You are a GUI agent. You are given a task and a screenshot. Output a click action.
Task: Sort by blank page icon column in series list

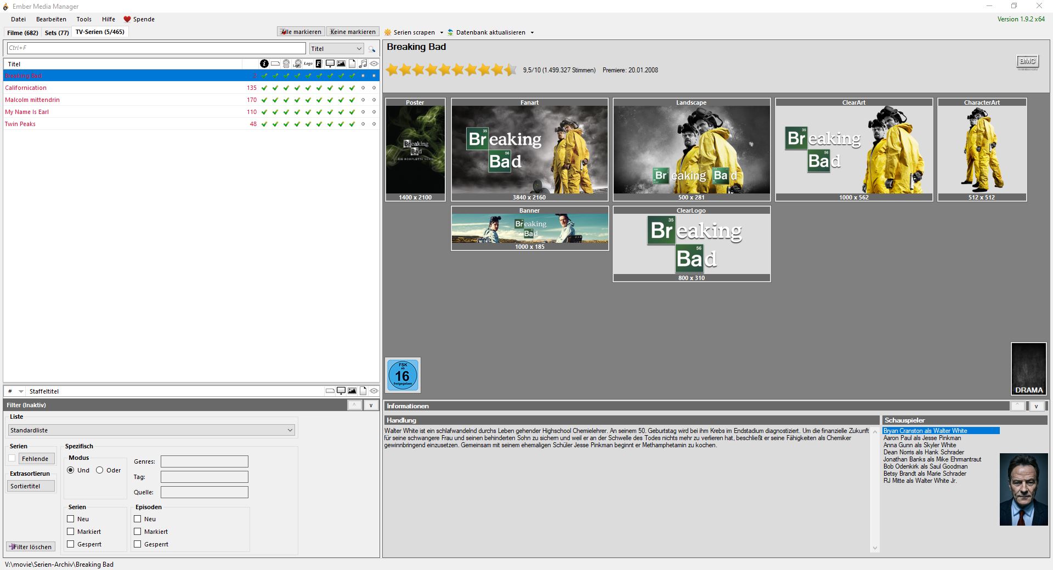point(352,64)
